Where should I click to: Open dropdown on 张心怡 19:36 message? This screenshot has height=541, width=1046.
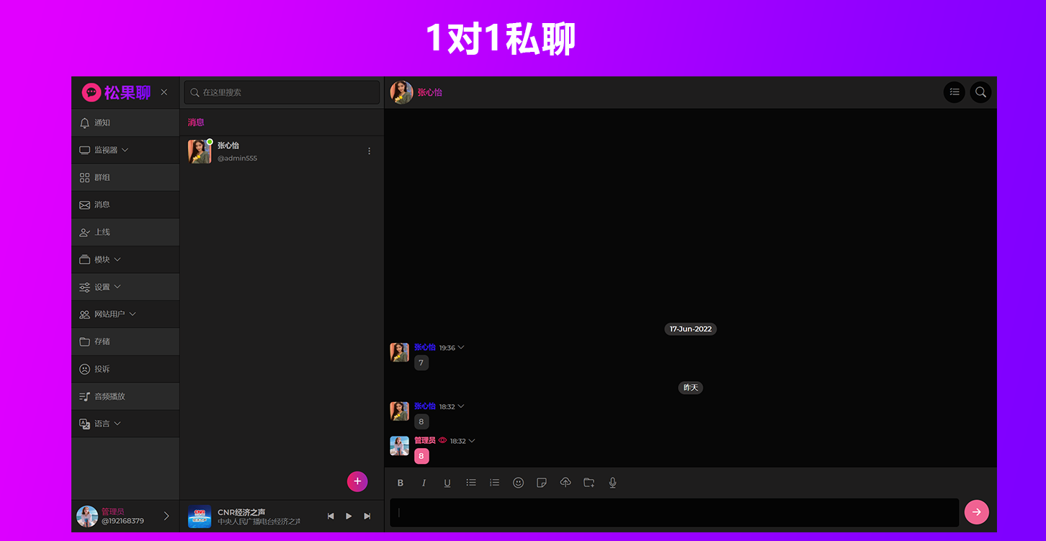pos(461,347)
